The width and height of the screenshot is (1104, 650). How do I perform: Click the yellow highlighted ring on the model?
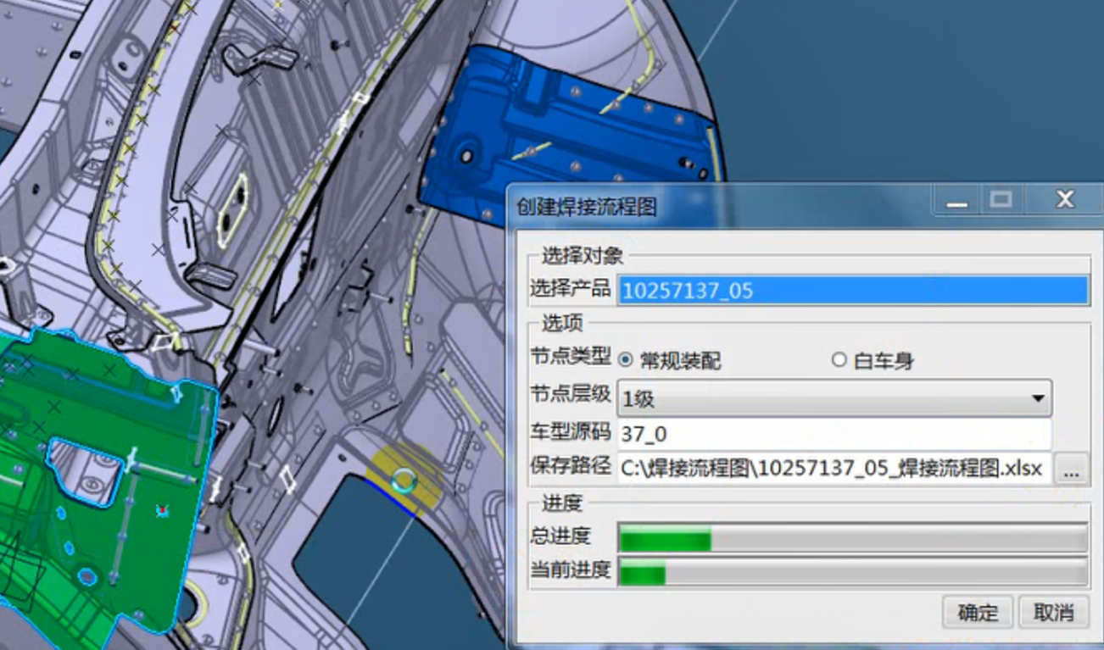pos(404,481)
